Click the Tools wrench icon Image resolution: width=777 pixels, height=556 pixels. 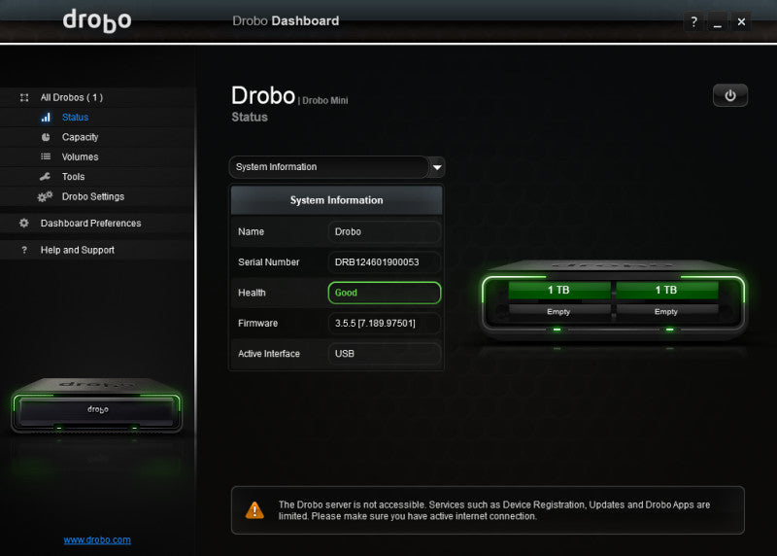point(45,177)
